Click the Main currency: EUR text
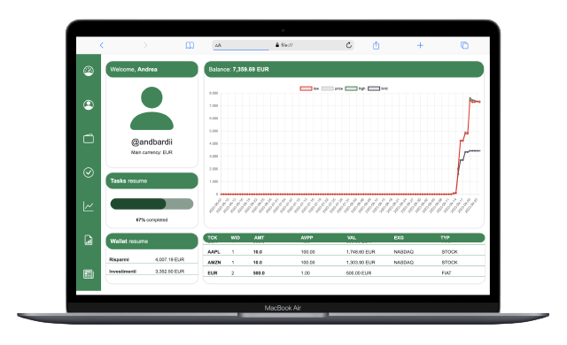The image size is (567, 345). (x=151, y=152)
